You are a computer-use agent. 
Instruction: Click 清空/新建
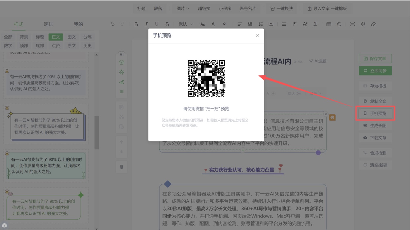point(375,165)
